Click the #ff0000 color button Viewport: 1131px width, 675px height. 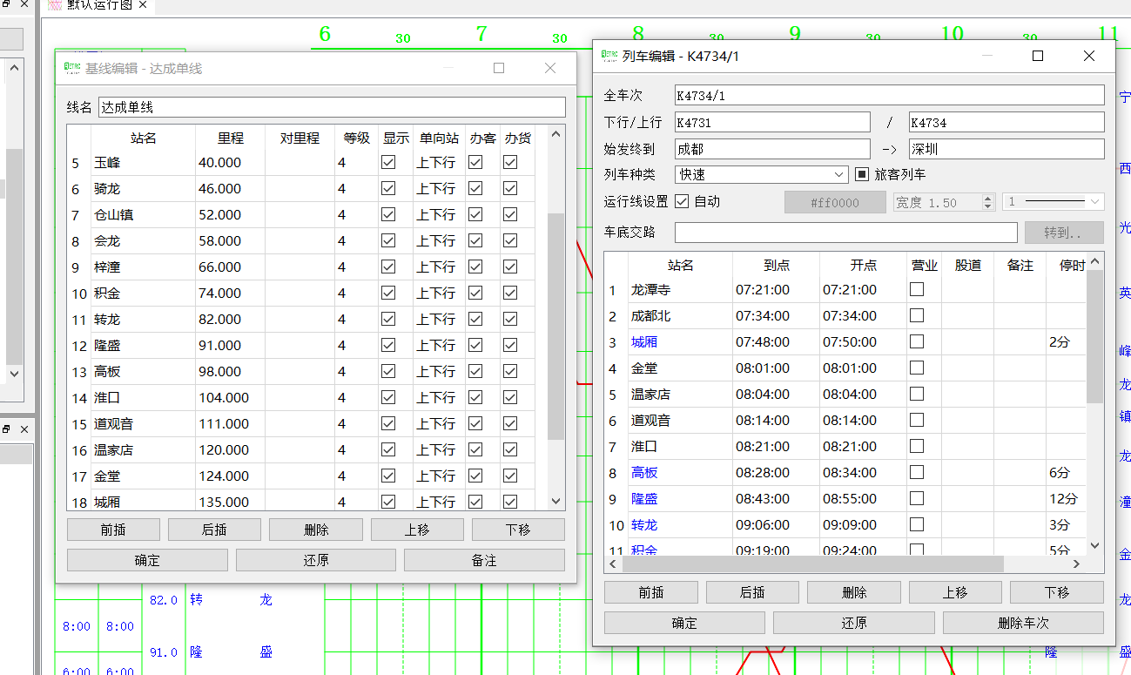click(835, 202)
